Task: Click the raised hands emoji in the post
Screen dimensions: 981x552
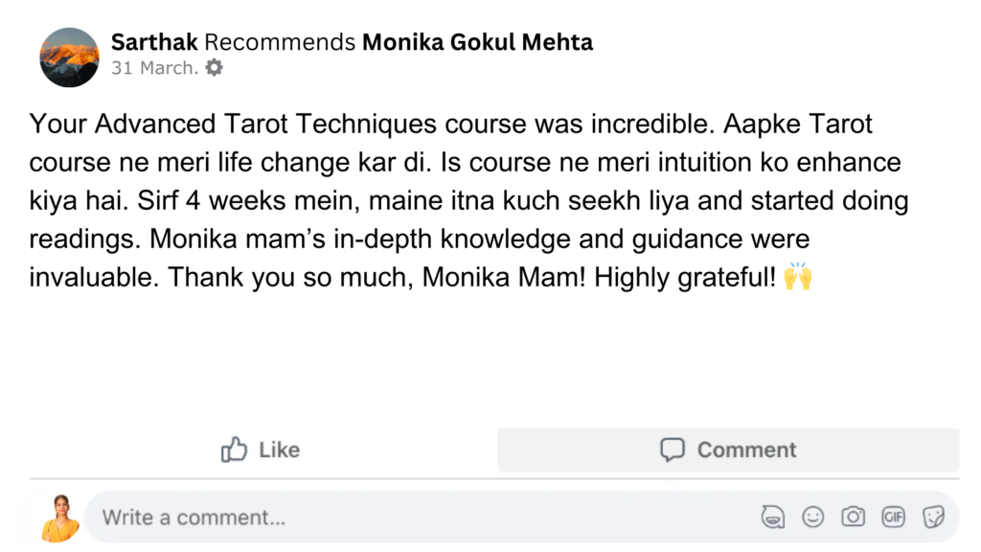Action: (798, 278)
